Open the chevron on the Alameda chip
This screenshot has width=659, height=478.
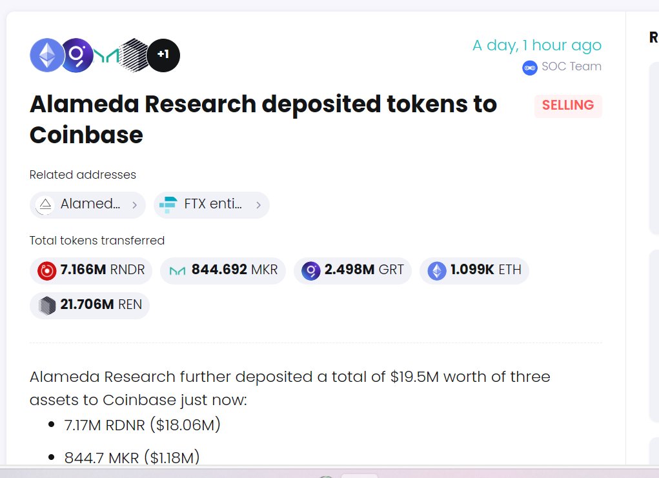(134, 205)
